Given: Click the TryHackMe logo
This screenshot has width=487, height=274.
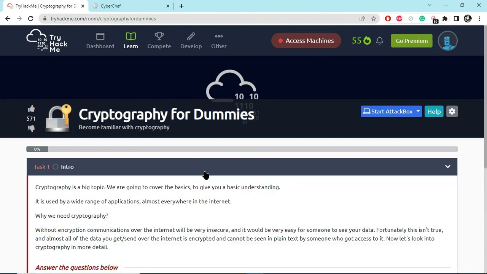Looking at the screenshot, I should click(x=47, y=41).
